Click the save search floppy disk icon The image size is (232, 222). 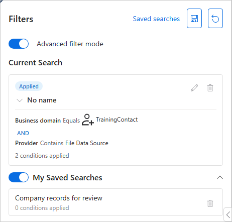pyautogui.click(x=194, y=19)
